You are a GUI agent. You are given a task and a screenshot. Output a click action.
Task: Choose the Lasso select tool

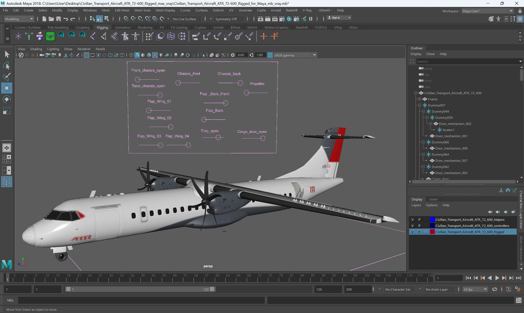[x=6, y=66]
